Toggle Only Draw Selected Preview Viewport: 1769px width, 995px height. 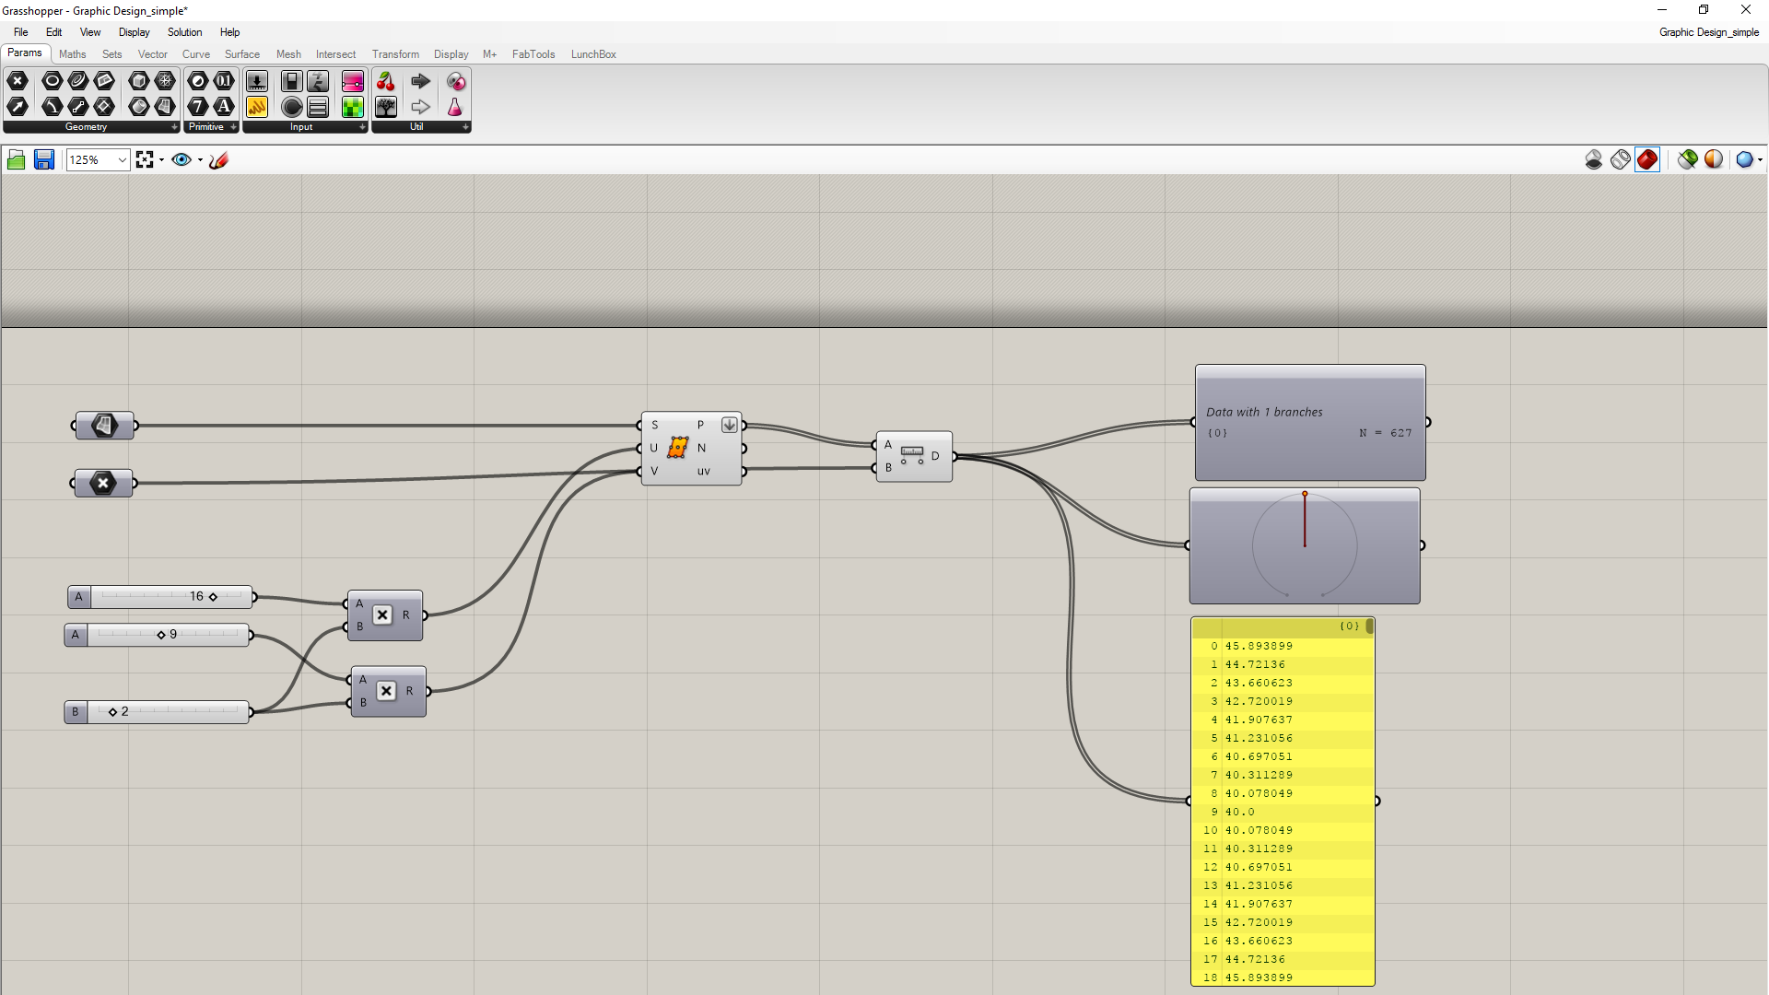(1687, 159)
